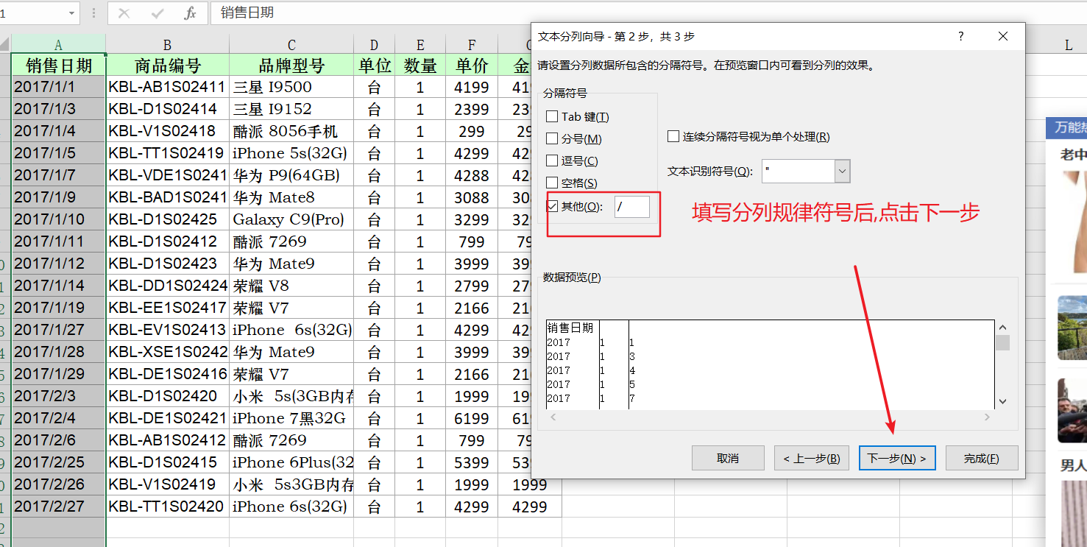Click the vertical ellipsis beside the Name Box
Screen dimensions: 1087x547
click(92, 13)
